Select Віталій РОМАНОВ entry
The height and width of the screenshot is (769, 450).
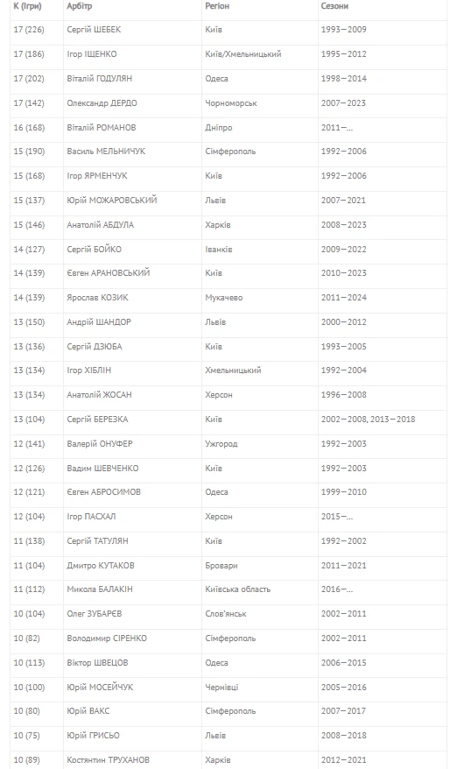point(102,128)
